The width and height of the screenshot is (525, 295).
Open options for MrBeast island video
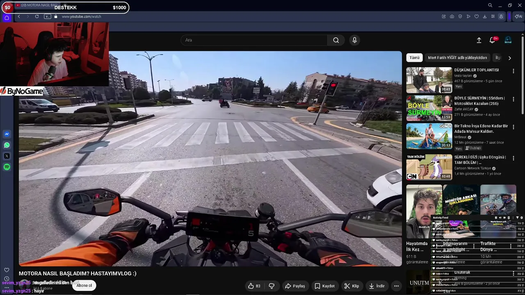point(514,127)
